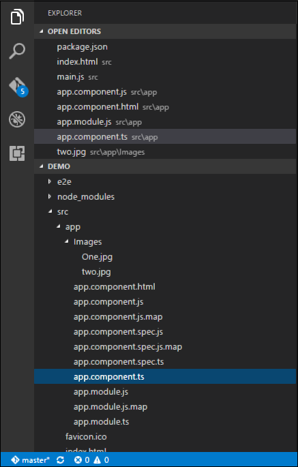The width and height of the screenshot is (298, 467).
Task: Open app.component.spec.ts file
Action: click(165, 361)
